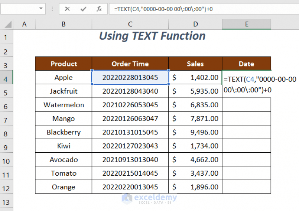Confirm the formula with the checkmark icon
Viewport: 299px width, 211px height.
[83, 9]
